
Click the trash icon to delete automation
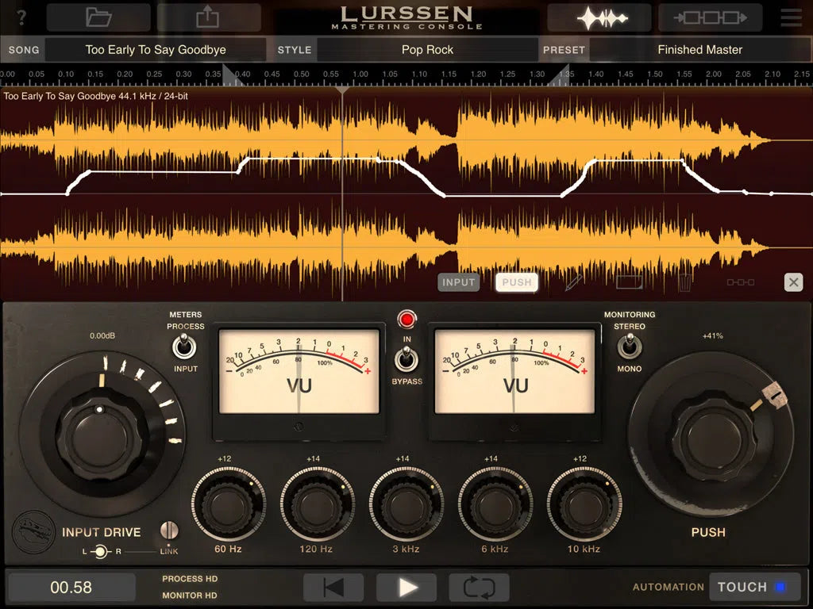pos(684,282)
